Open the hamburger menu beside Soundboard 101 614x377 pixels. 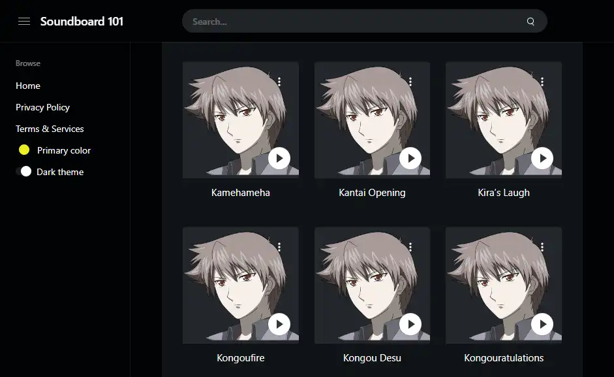24,21
